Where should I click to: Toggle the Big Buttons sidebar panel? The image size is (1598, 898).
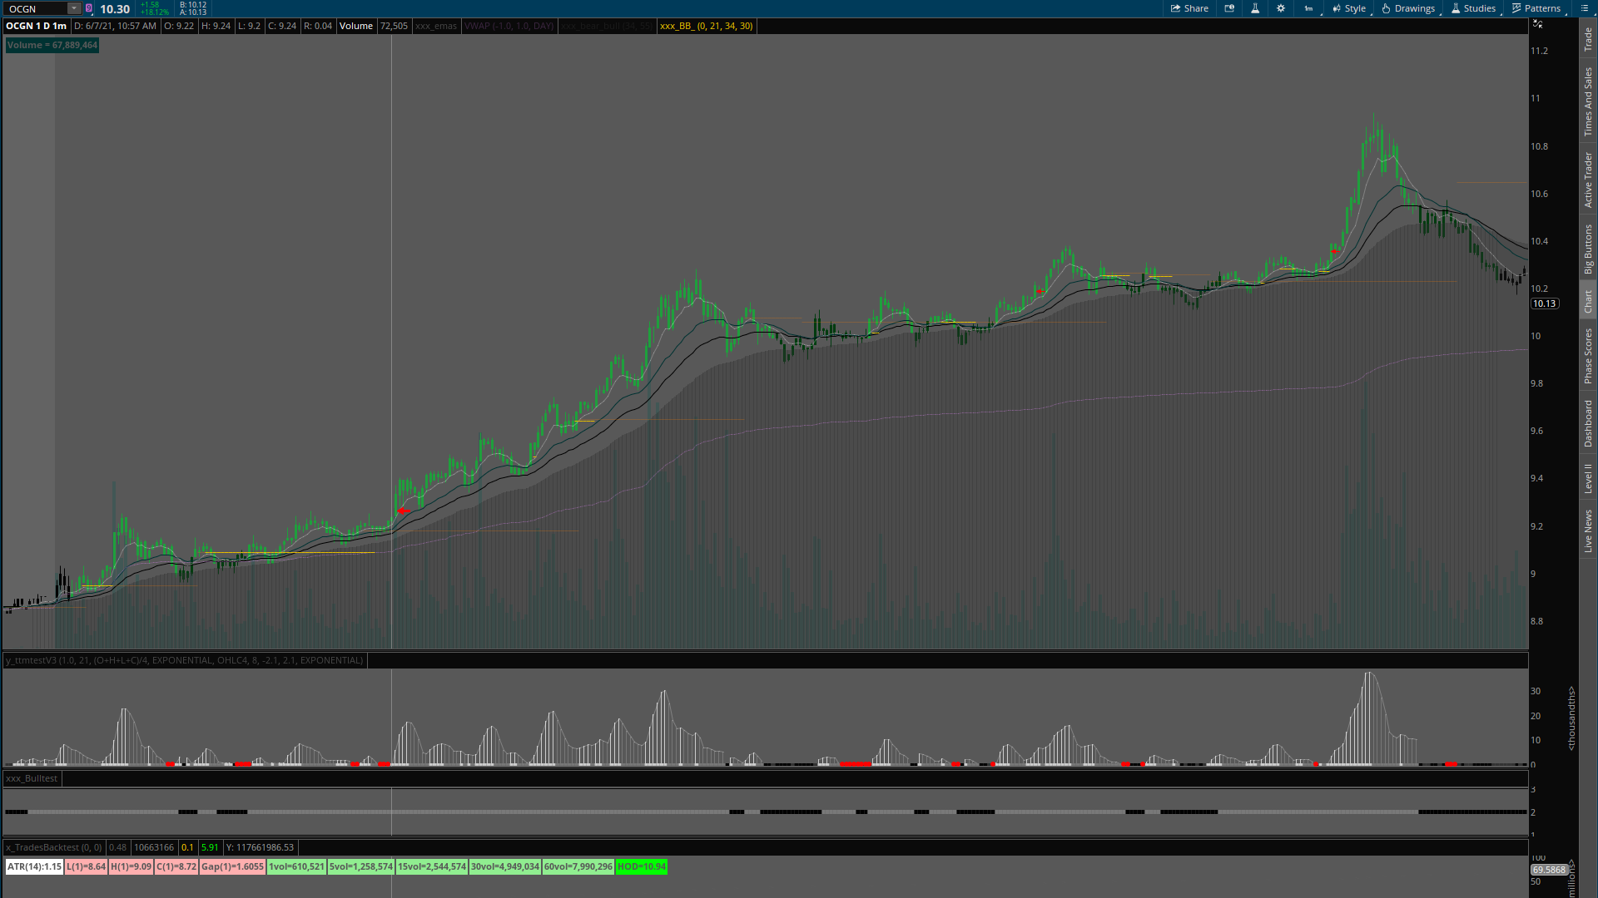click(x=1588, y=249)
